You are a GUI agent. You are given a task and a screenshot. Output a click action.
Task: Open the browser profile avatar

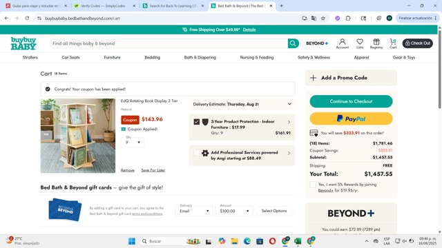coord(390,18)
